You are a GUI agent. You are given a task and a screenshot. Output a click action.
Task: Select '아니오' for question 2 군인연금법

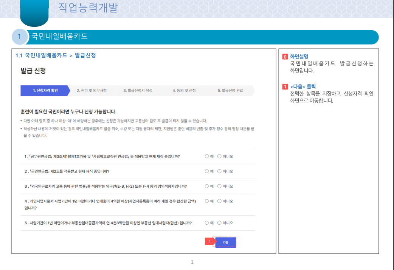point(219,171)
